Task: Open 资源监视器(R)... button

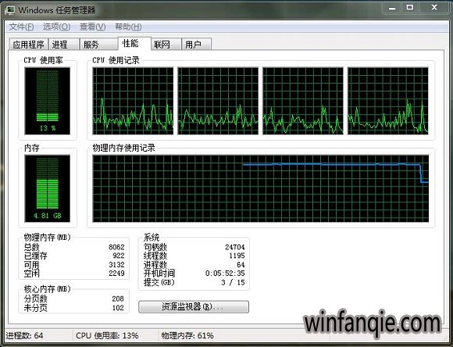Action: click(x=194, y=307)
